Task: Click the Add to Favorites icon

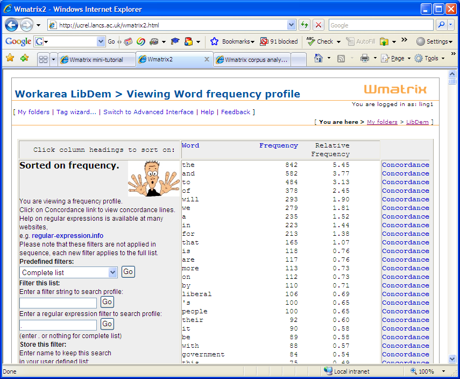Action: tap(24, 58)
